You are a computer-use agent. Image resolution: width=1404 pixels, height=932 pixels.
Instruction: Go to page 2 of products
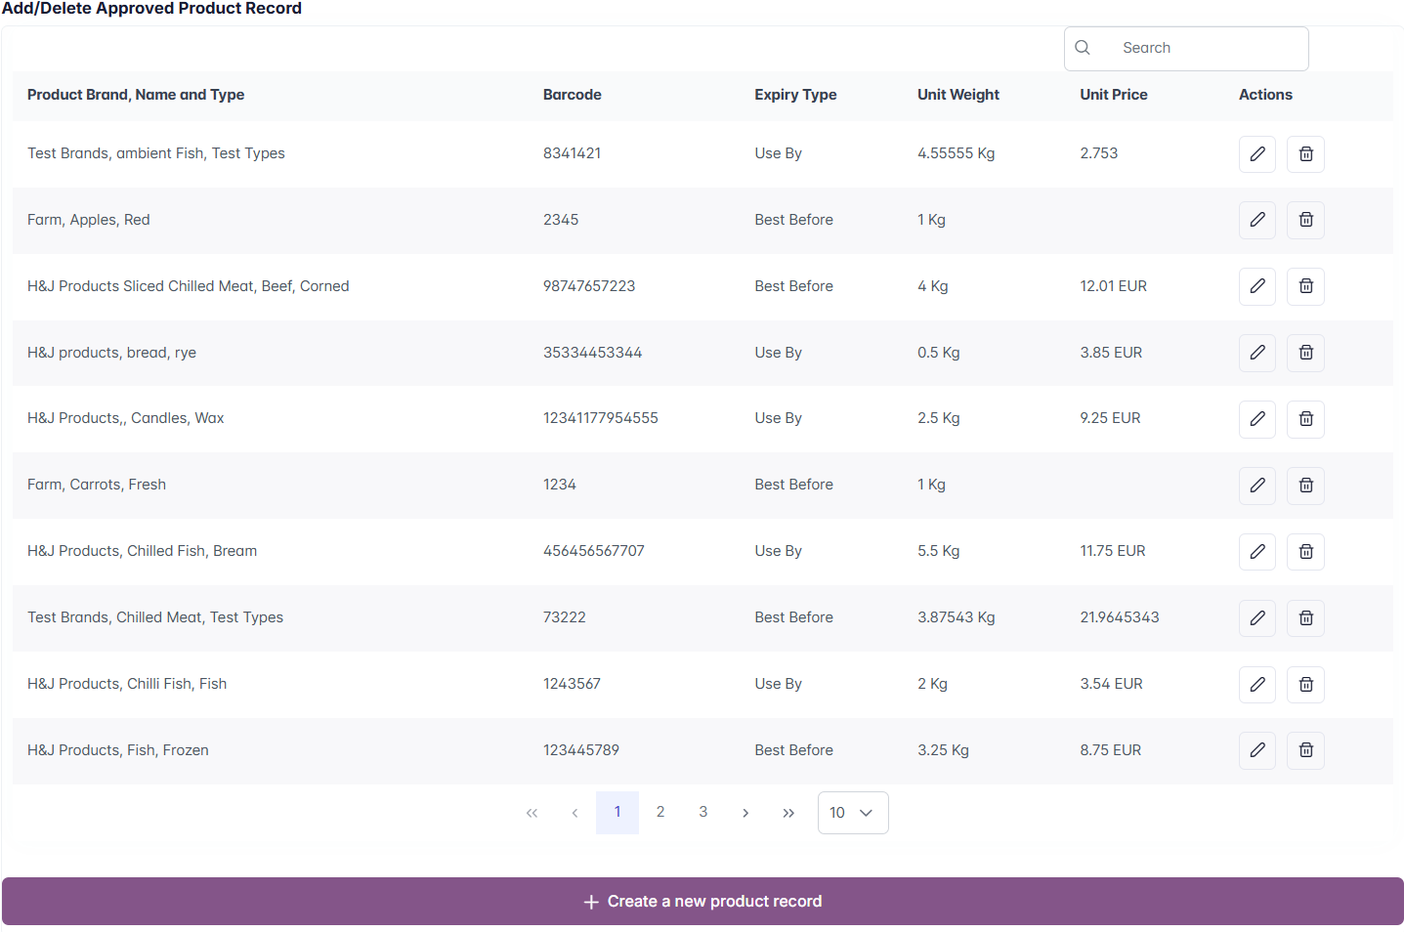(x=660, y=812)
